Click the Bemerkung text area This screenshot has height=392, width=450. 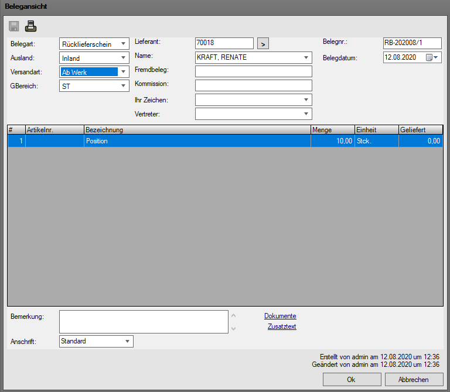144,321
